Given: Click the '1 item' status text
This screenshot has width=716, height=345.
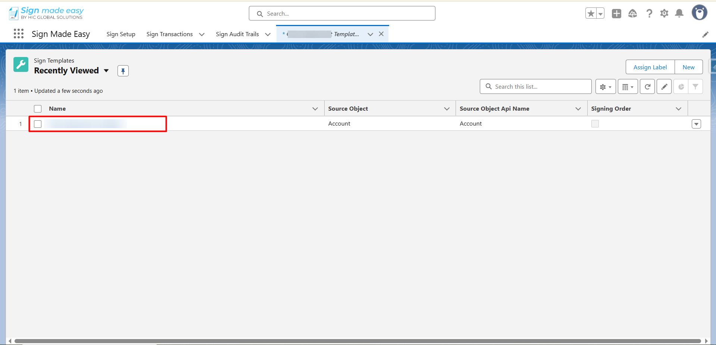Looking at the screenshot, I should (x=21, y=91).
